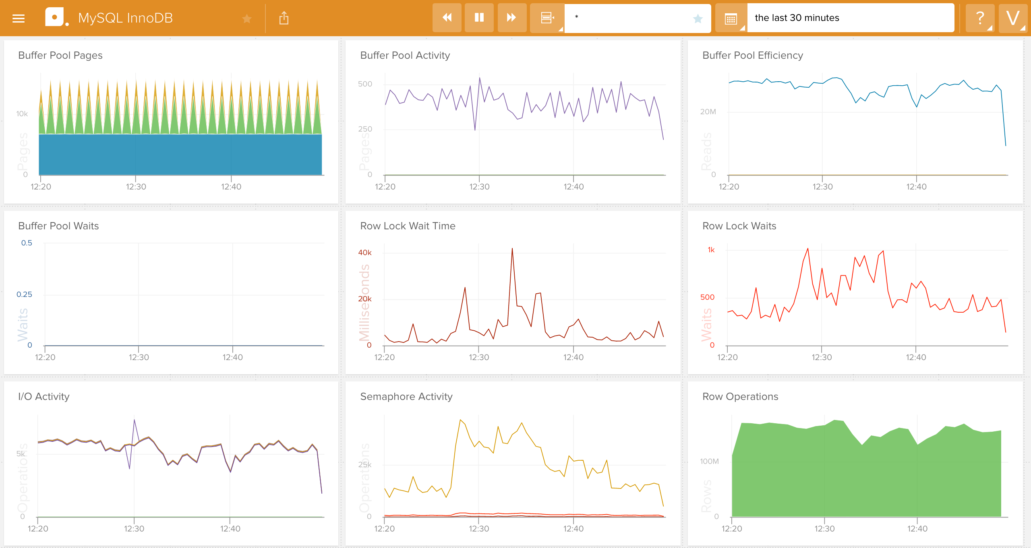Click the 0.25 axis label in Buffer Pool Waits
This screenshot has height=548, width=1031.
click(x=24, y=295)
